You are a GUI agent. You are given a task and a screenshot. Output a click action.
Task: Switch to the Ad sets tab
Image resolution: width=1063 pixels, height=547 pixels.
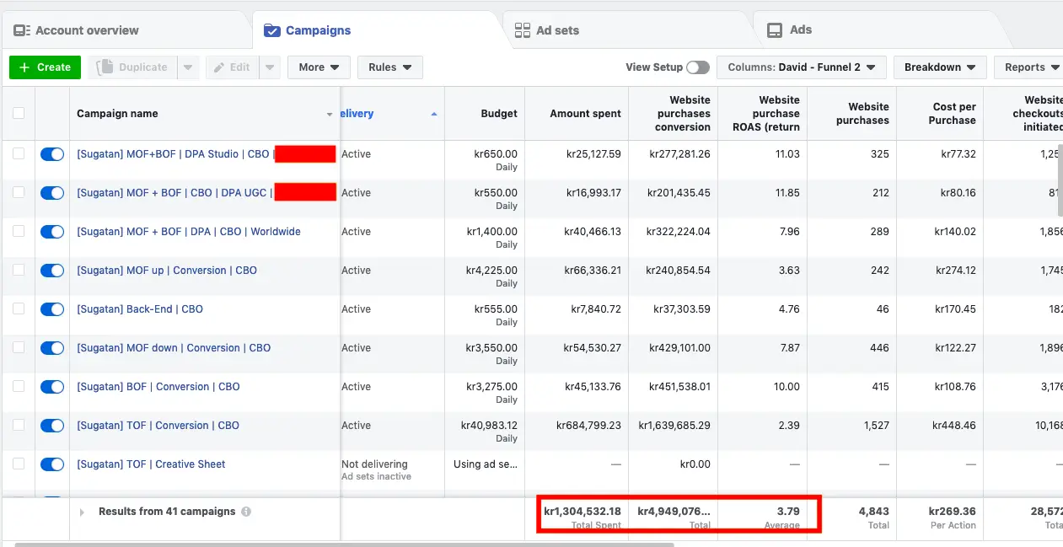546,30
